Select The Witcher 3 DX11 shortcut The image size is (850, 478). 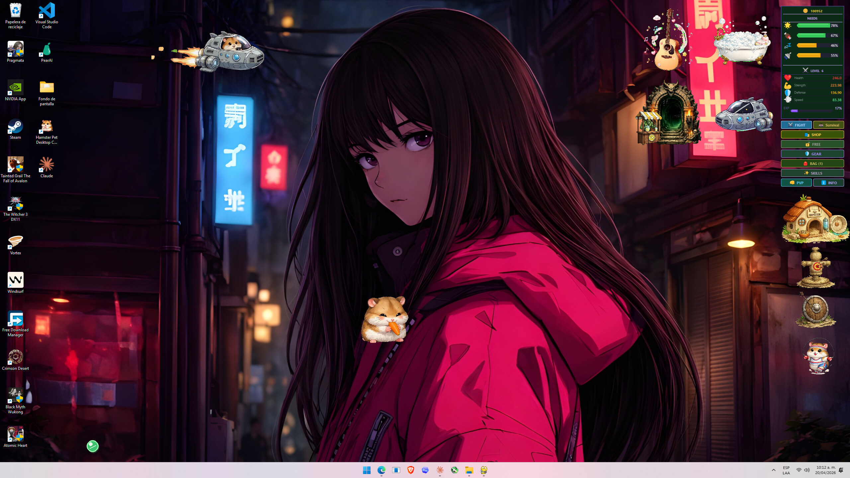tap(15, 208)
